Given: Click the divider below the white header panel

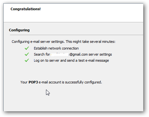Looking at the screenshot, I should coord(73,22).
